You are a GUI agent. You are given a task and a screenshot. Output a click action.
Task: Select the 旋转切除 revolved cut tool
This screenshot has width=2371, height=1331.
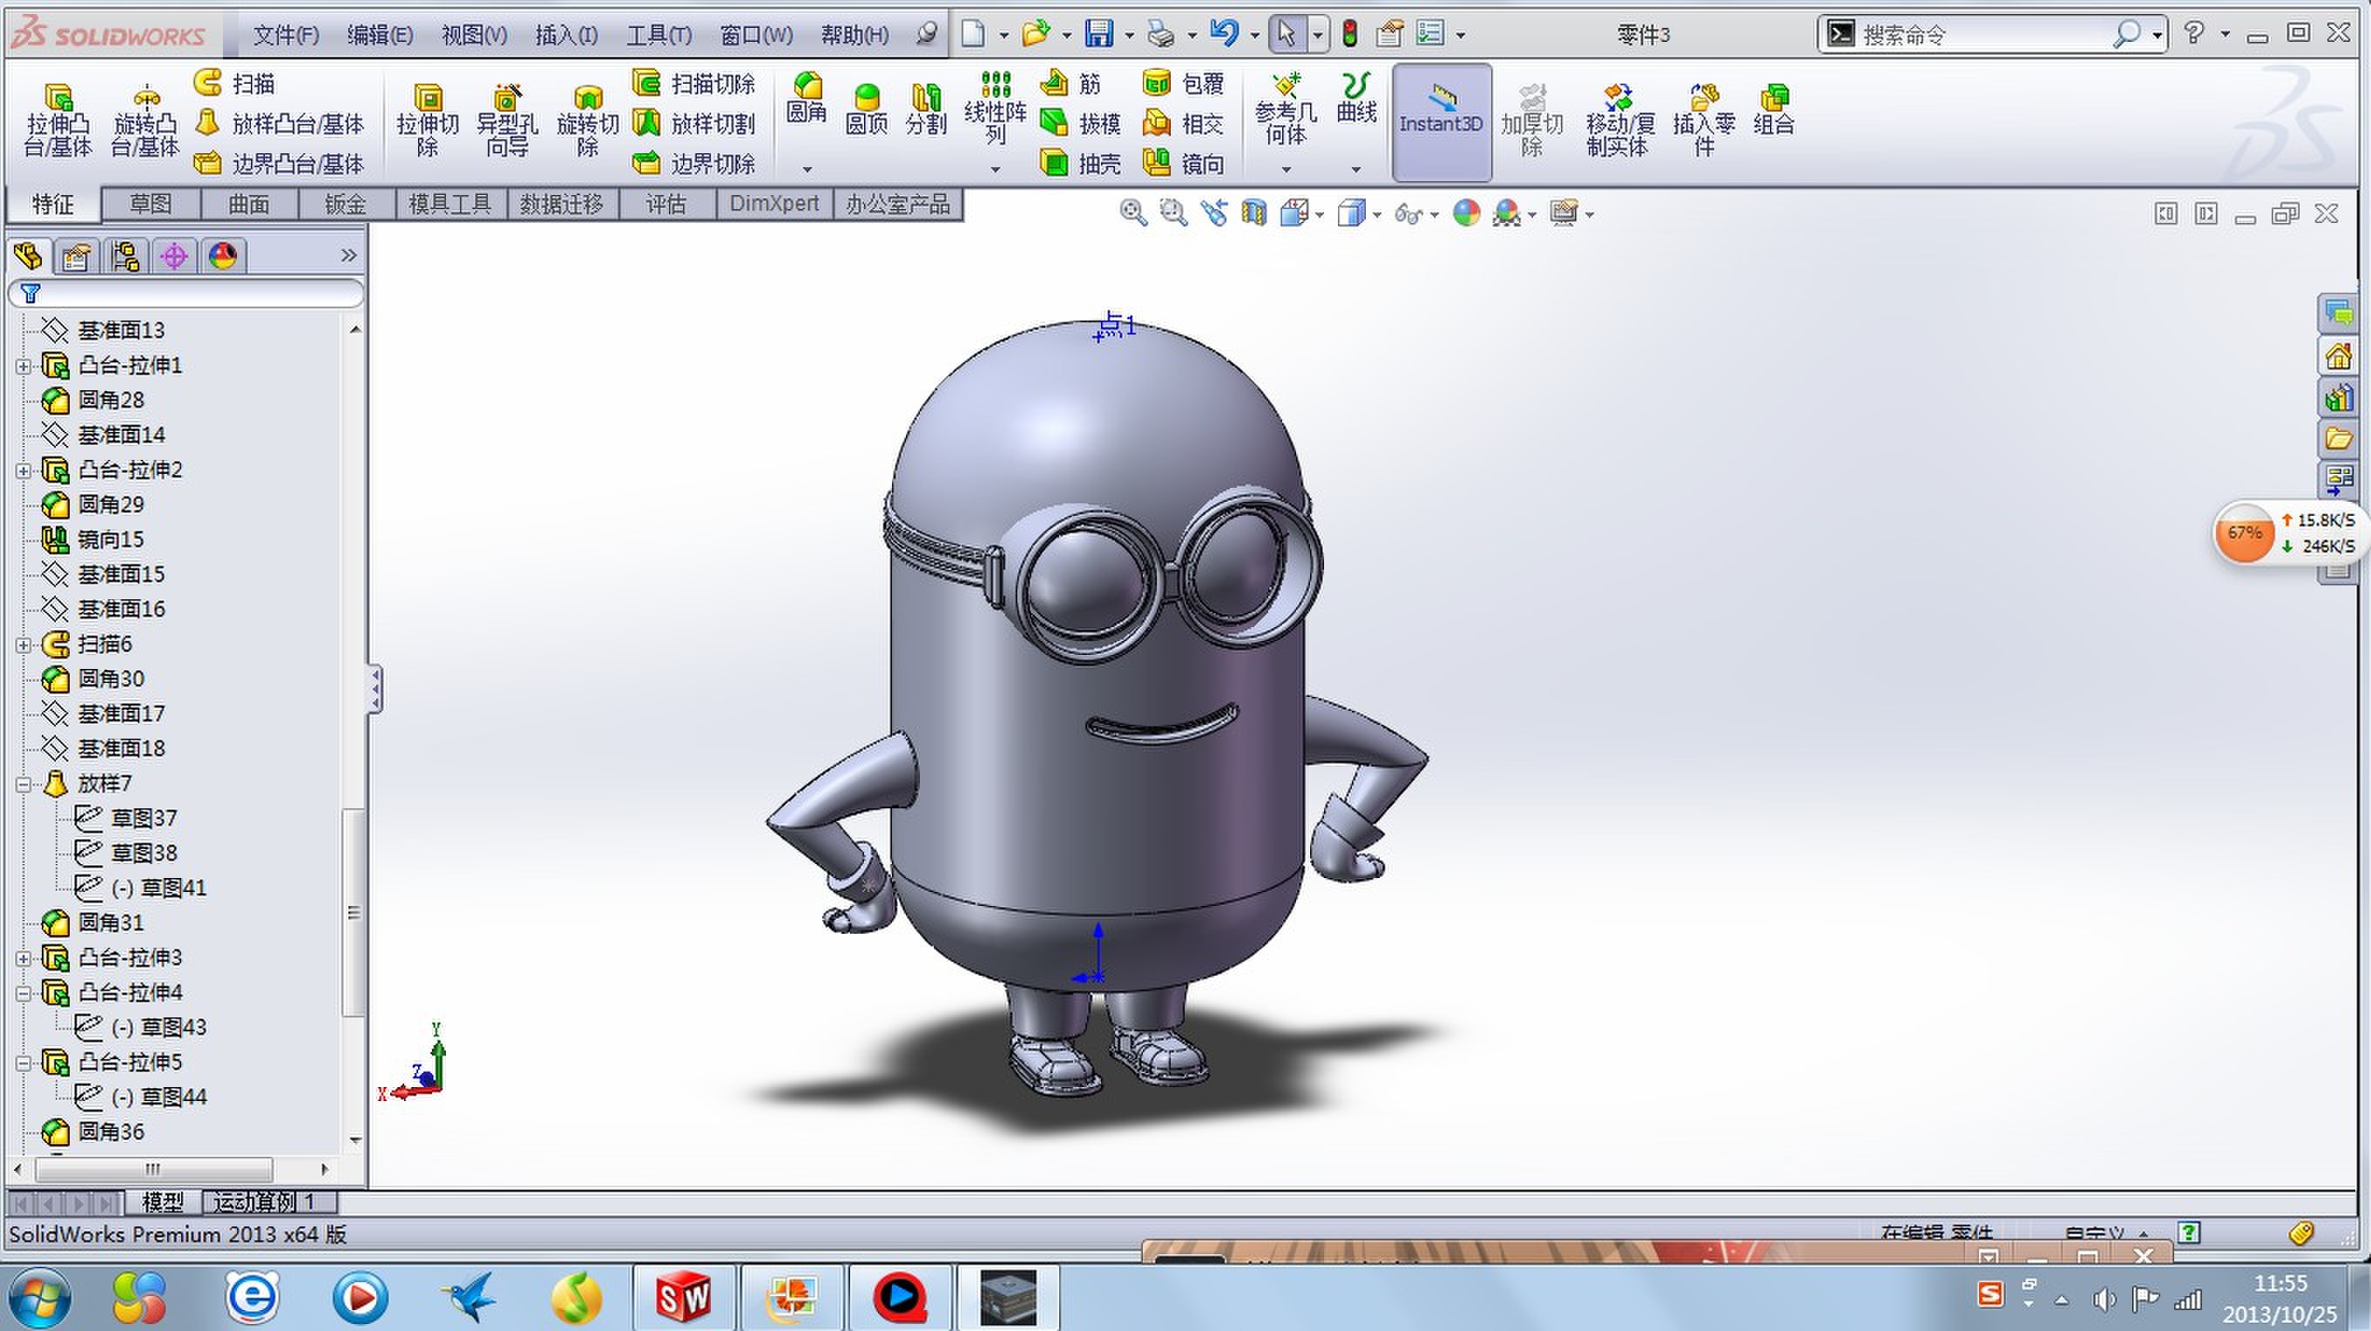pyautogui.click(x=587, y=119)
